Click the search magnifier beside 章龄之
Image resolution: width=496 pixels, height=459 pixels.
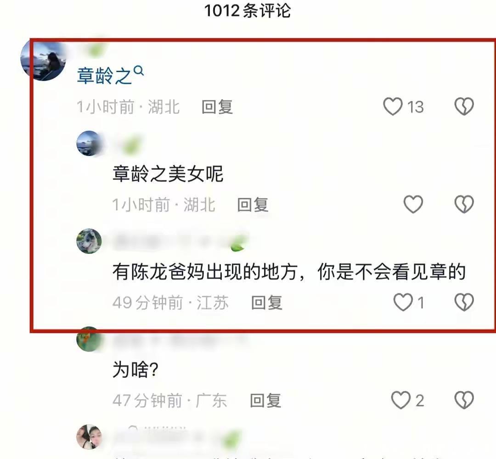[x=139, y=71]
